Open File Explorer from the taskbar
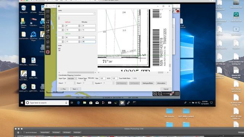This screenshot has width=244, height=137. pos(85,103)
